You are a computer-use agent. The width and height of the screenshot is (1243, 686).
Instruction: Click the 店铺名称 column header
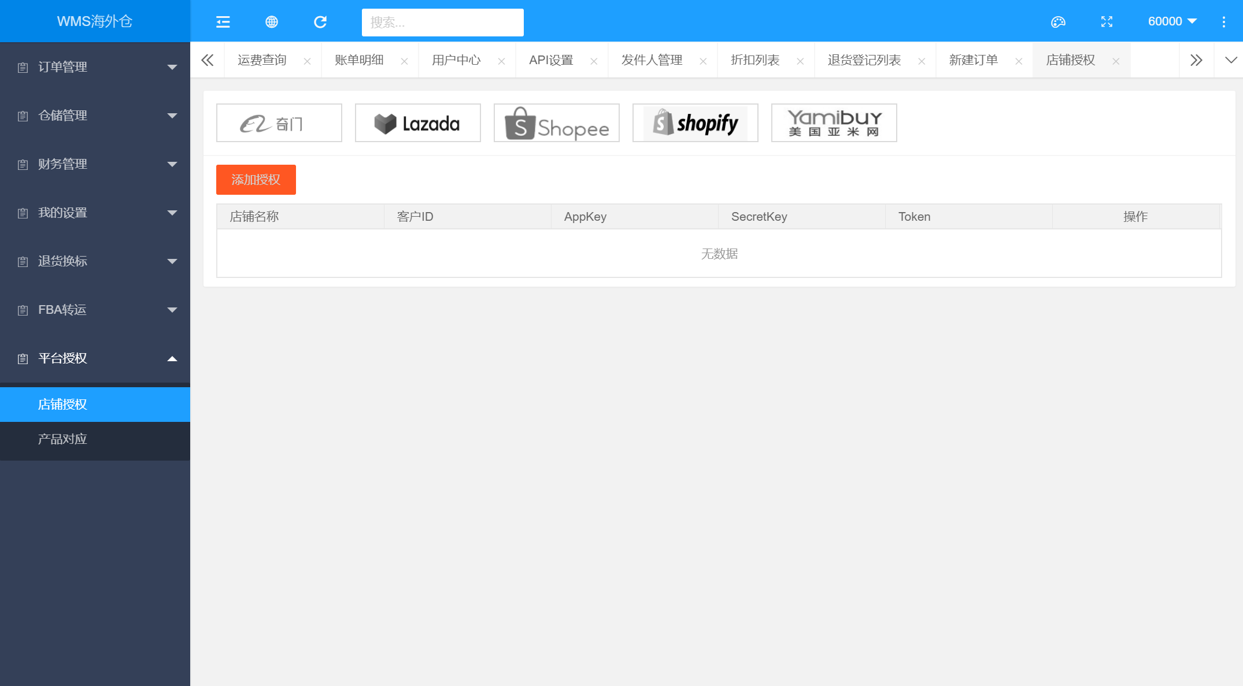[300, 217]
